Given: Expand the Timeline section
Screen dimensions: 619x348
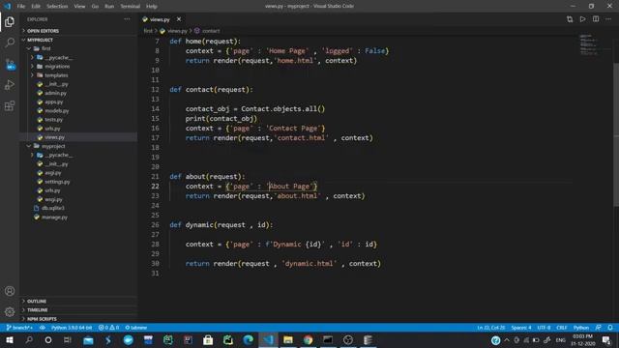Looking at the screenshot, I should (x=79, y=309).
